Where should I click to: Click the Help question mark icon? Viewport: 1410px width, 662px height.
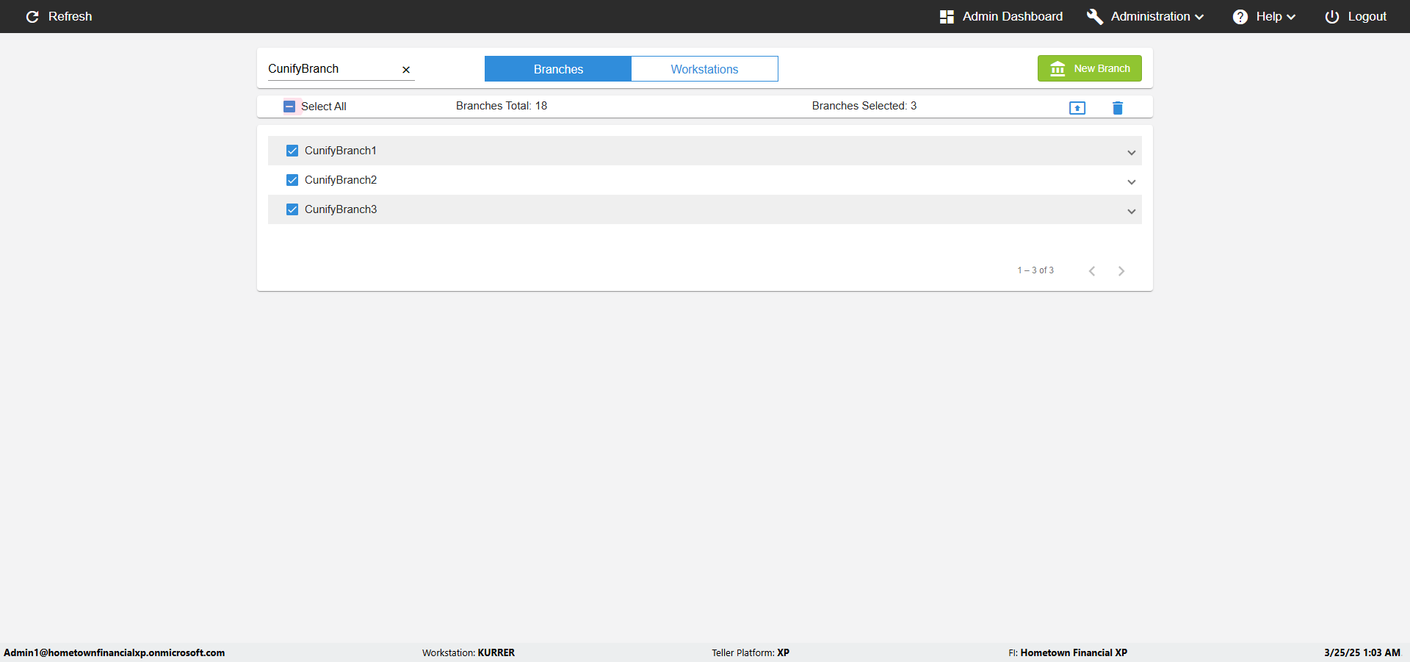click(x=1240, y=16)
